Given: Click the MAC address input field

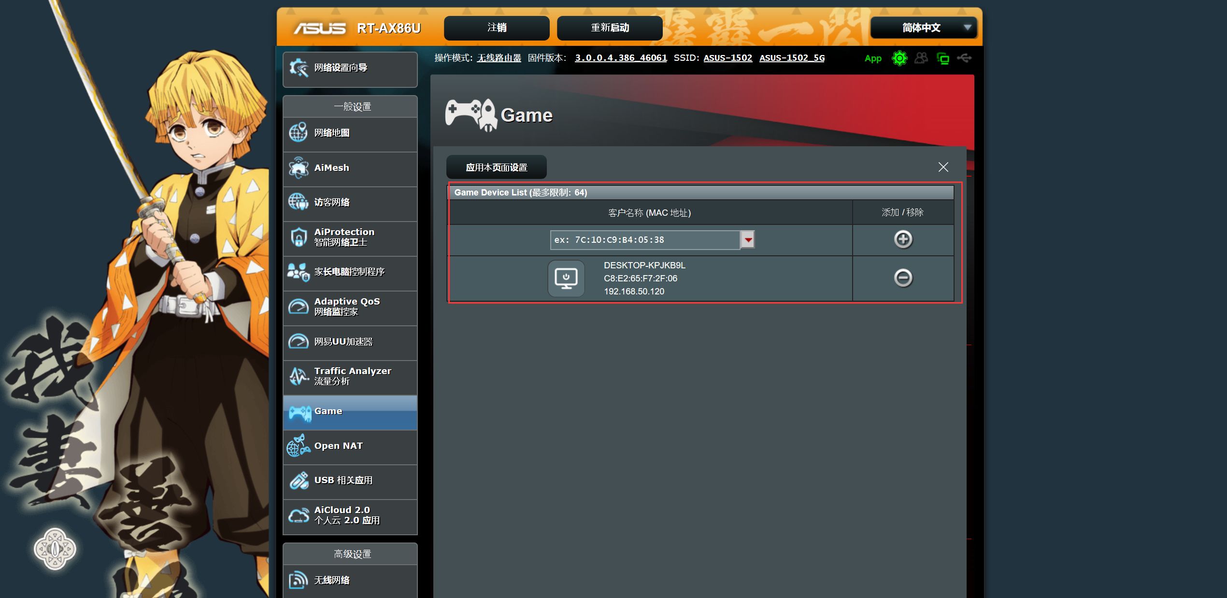Looking at the screenshot, I should tap(644, 239).
